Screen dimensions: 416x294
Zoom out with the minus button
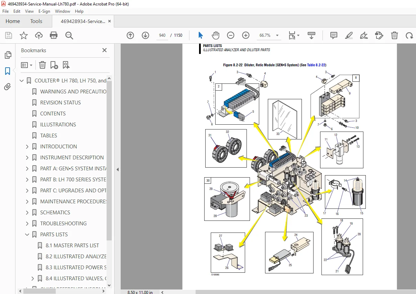[x=231, y=35]
